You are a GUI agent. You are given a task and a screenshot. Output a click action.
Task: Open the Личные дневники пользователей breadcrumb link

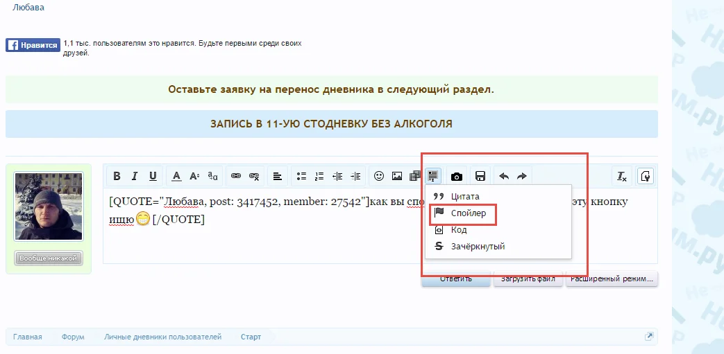162,337
